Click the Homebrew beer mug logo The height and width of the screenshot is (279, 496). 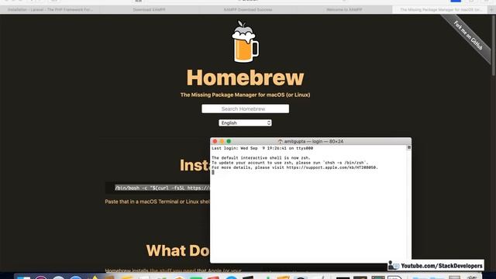tap(245, 41)
